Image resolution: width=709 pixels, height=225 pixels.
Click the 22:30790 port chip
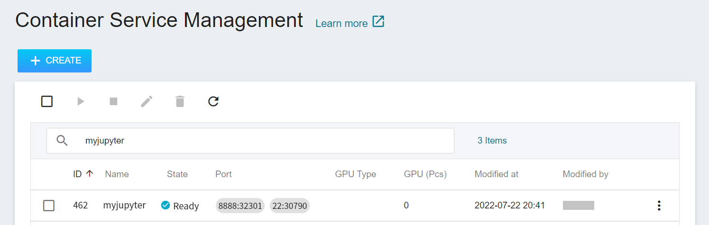[x=289, y=206]
